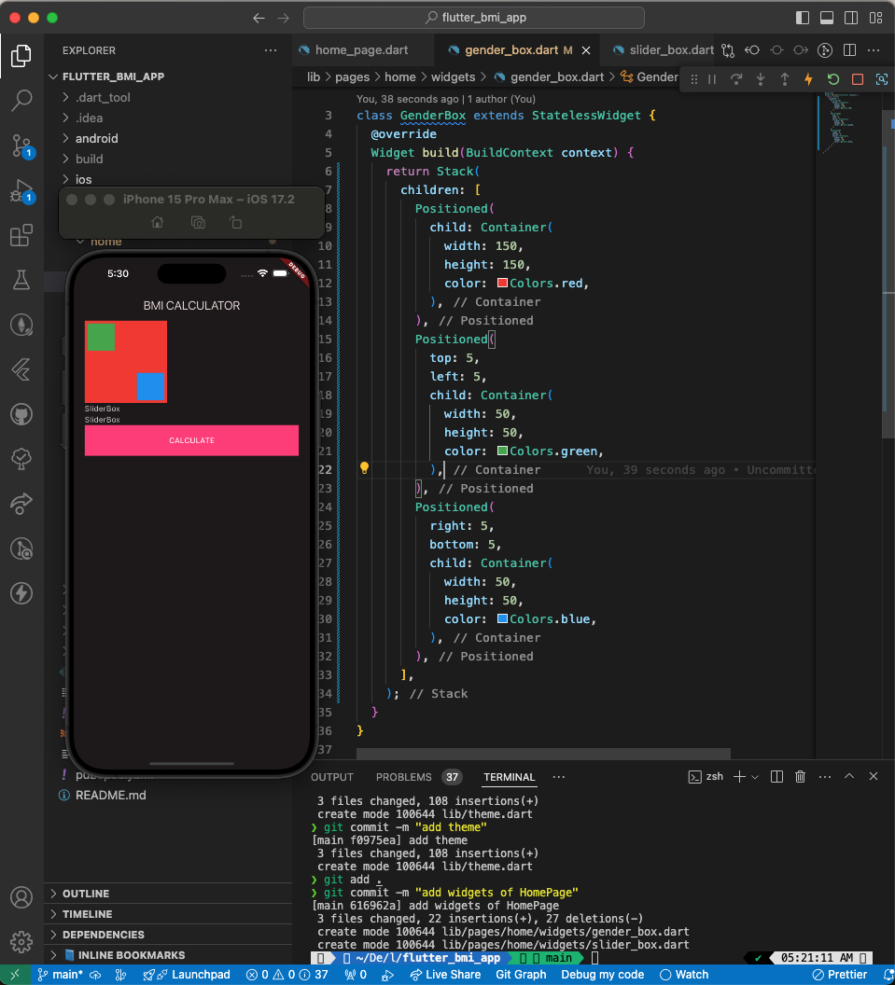895x985 pixels.
Task: Click Live Share in status bar
Action: click(x=445, y=975)
